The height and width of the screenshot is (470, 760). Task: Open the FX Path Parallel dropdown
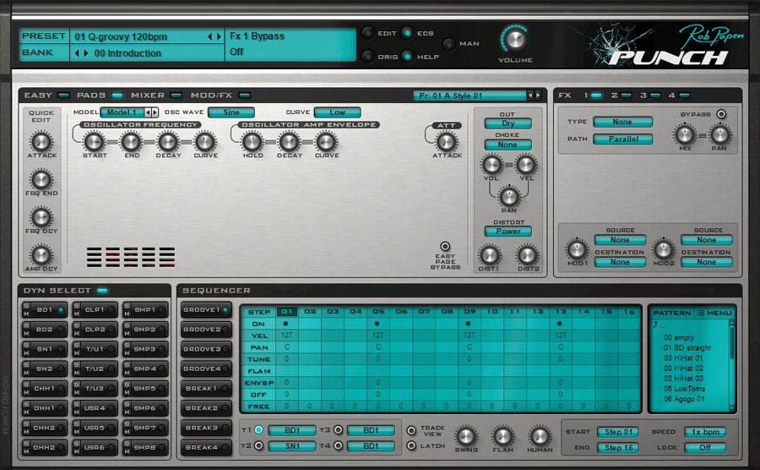(x=623, y=139)
